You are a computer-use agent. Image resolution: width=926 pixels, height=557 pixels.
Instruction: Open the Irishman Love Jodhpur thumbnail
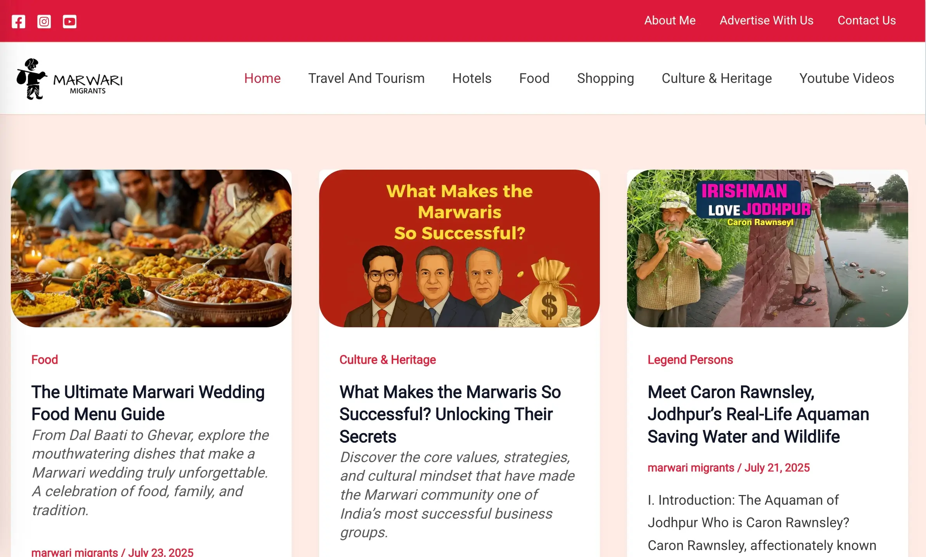click(767, 248)
